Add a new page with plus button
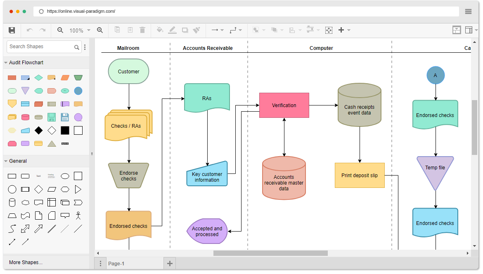Image resolution: width=483 pixels, height=274 pixels. (x=170, y=264)
